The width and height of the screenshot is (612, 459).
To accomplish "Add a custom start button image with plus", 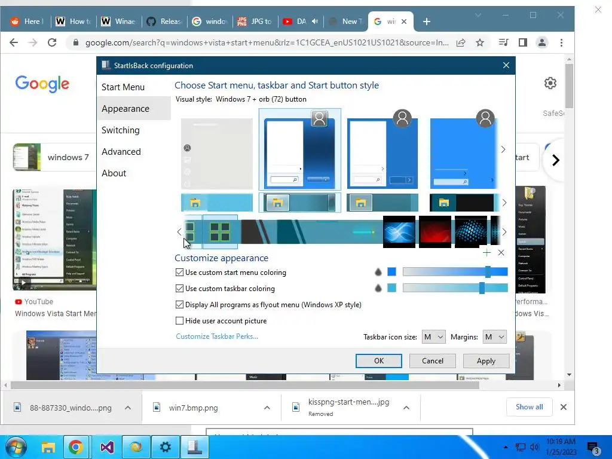I will click(x=486, y=253).
